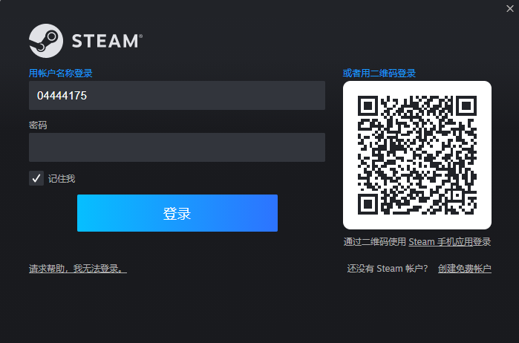Click the QR code's top-left finder square
Viewport: 519px width, 343px height.
(368, 105)
